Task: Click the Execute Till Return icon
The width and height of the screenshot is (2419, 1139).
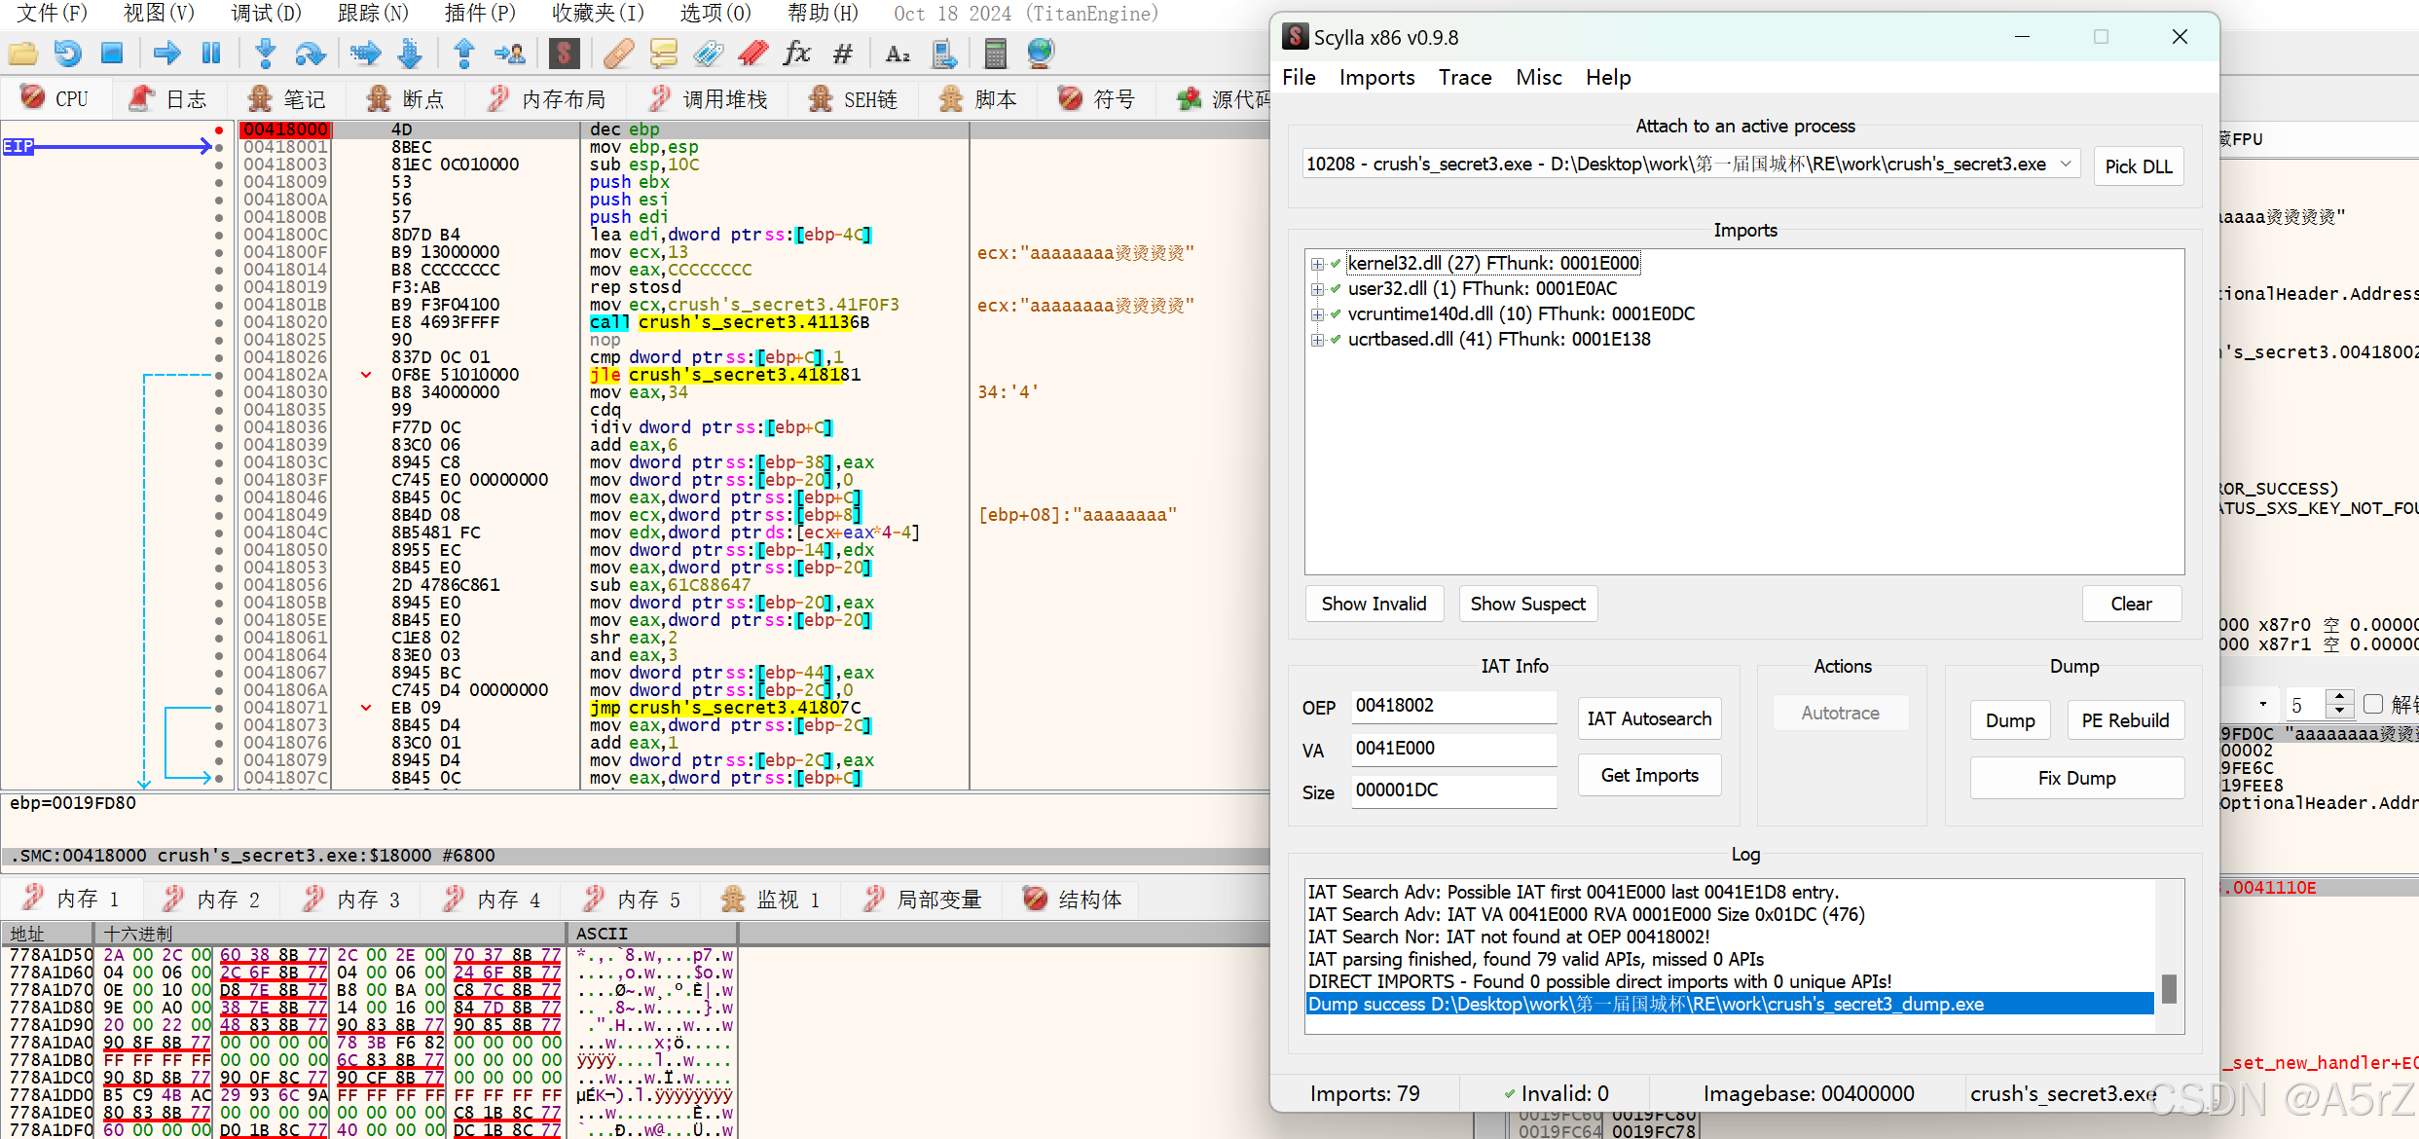Action: click(464, 54)
